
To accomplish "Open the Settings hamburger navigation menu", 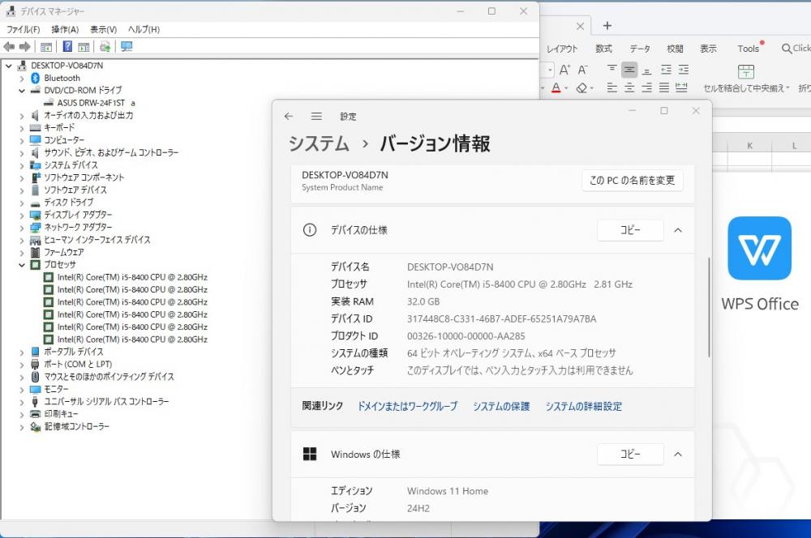I will [x=316, y=117].
